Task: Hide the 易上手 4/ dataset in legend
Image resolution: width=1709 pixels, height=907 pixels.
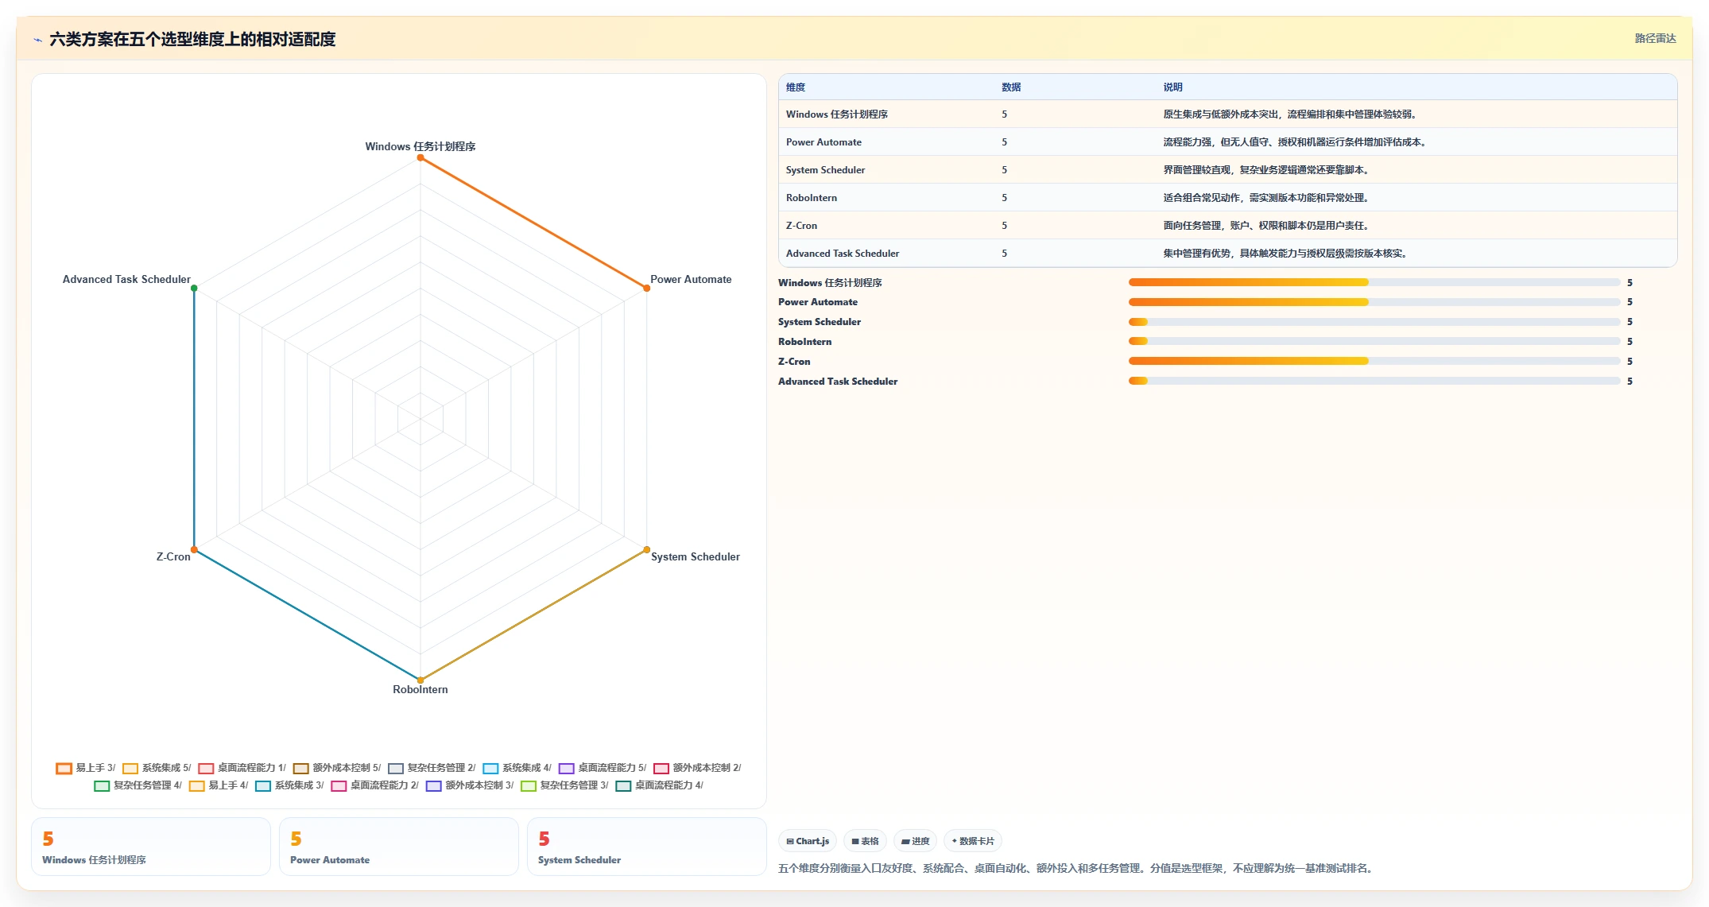Action: coord(219,785)
